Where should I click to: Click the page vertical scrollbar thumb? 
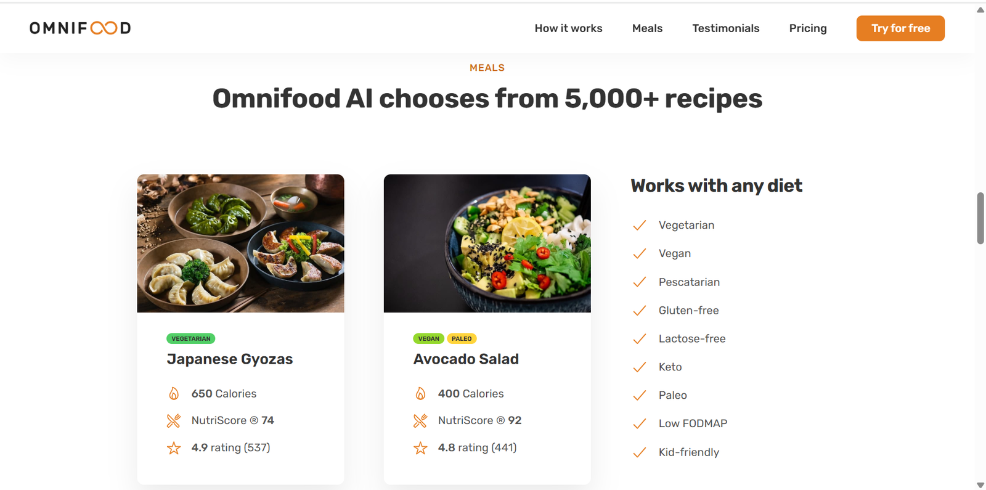[x=980, y=218]
